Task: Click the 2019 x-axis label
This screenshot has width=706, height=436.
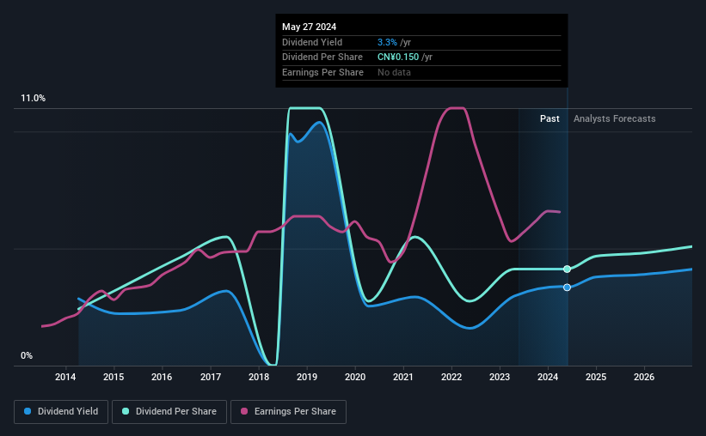Action: [307, 377]
